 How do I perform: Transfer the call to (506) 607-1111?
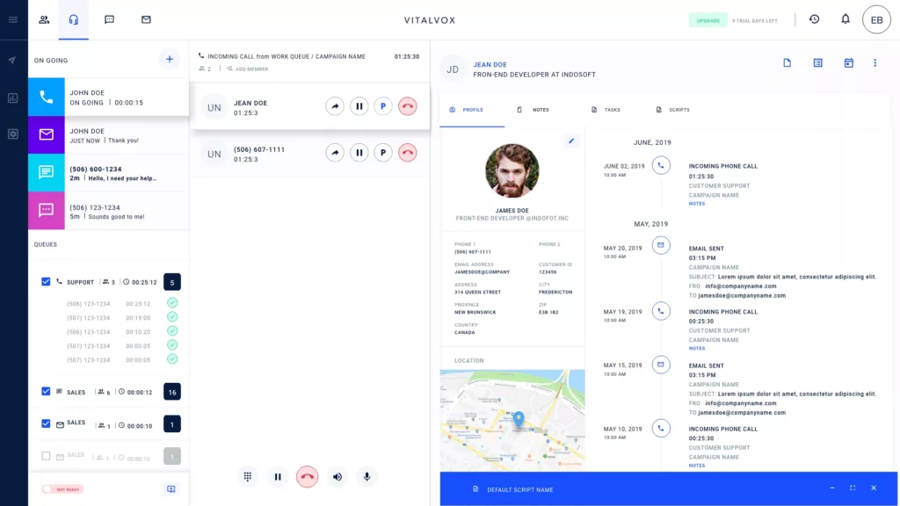point(334,152)
